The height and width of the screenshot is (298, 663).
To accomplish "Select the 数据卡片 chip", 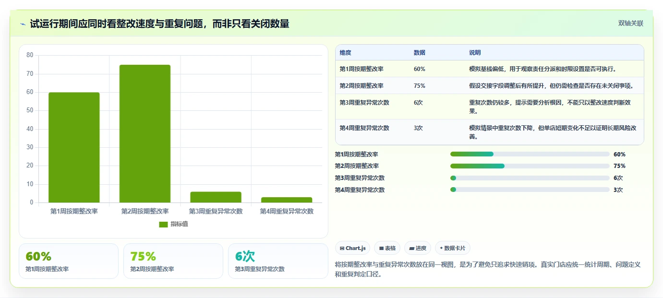I will tap(453, 248).
